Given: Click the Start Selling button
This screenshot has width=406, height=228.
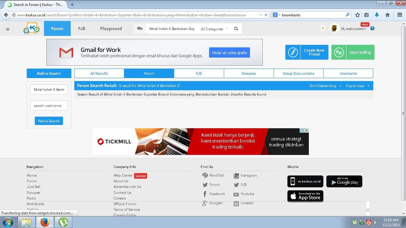Looking at the screenshot, I should click(x=353, y=52).
